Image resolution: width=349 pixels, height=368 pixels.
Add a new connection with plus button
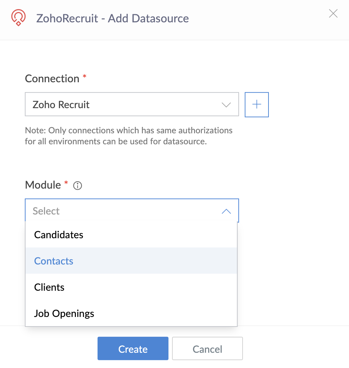(x=256, y=105)
